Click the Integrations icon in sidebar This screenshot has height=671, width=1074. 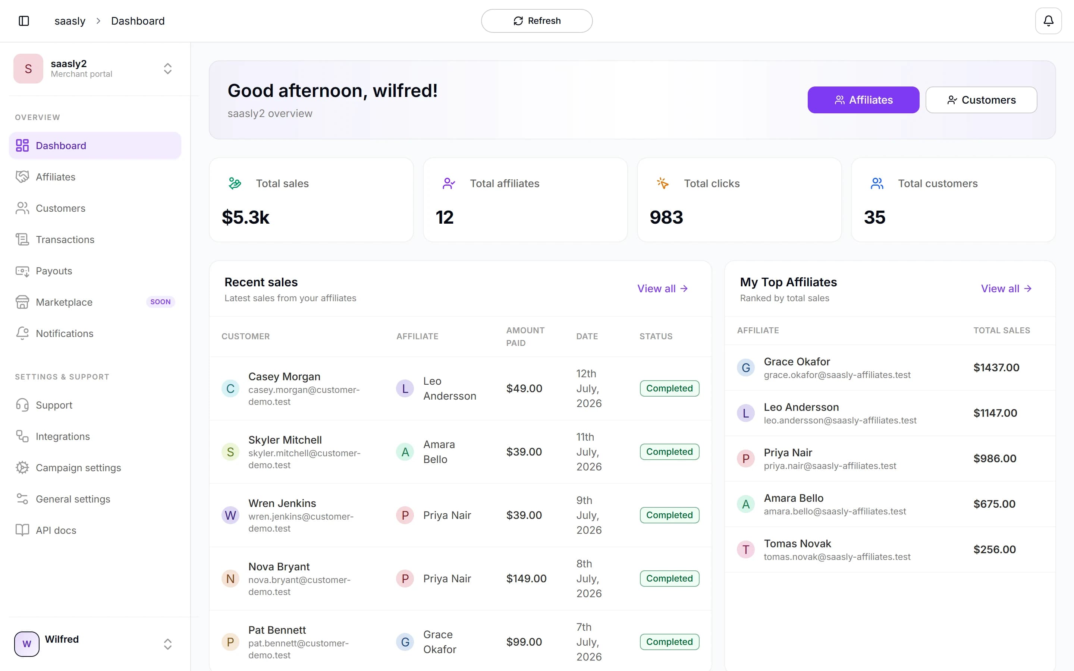pos(22,436)
